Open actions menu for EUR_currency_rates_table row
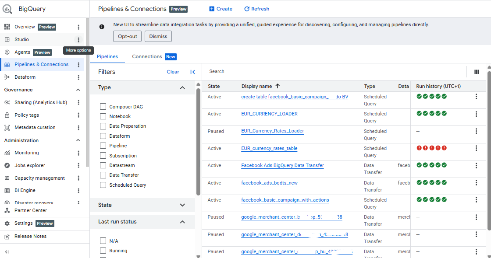Viewport: 491px width, 258px height. 476,148
